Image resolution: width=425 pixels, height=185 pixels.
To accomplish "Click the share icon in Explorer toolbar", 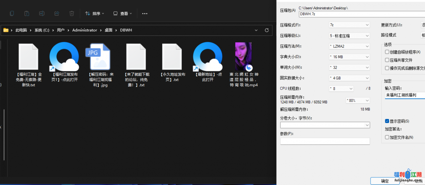I will 57,14.
